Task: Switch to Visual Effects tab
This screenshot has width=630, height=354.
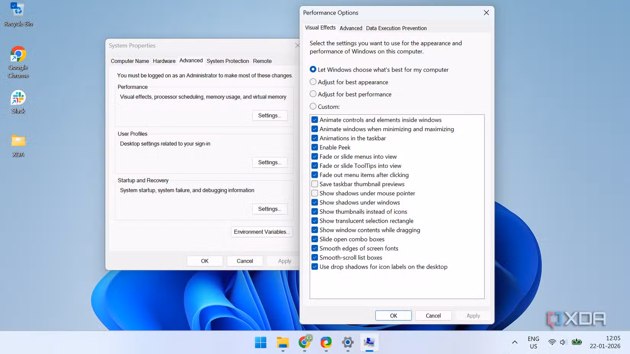Action: click(x=320, y=28)
